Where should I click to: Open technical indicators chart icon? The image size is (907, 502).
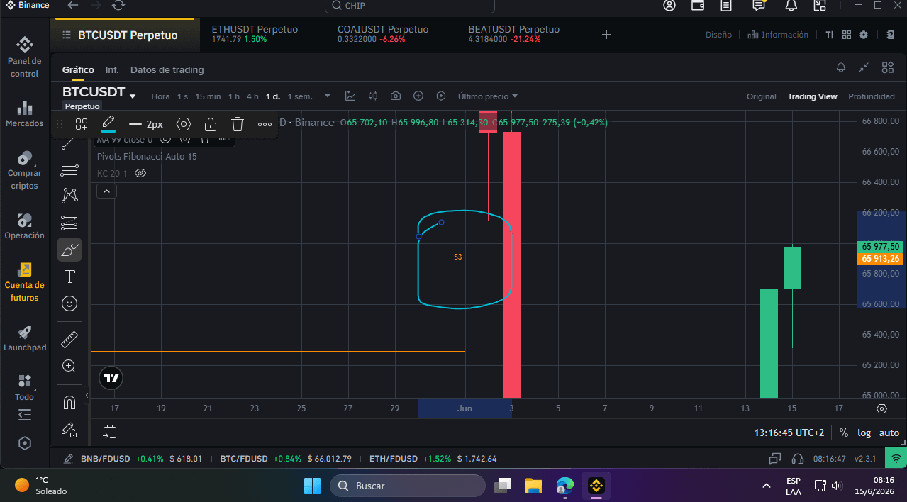(x=350, y=96)
